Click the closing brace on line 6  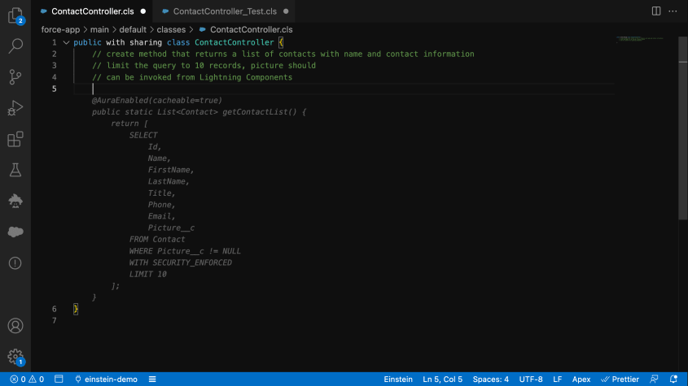(x=76, y=309)
